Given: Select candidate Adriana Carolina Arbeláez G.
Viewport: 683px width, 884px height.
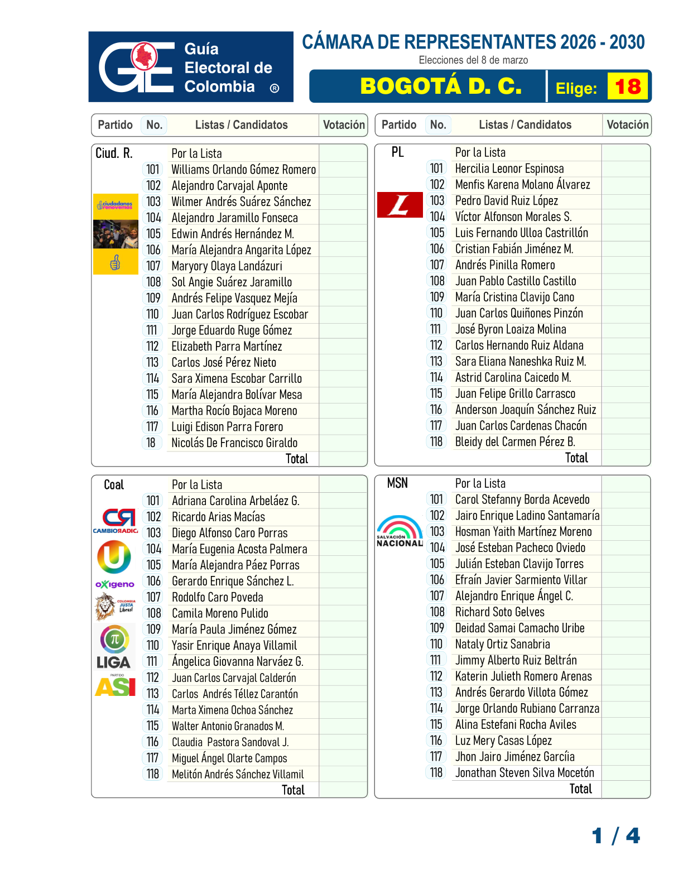Looking at the screenshot, I should (235, 501).
